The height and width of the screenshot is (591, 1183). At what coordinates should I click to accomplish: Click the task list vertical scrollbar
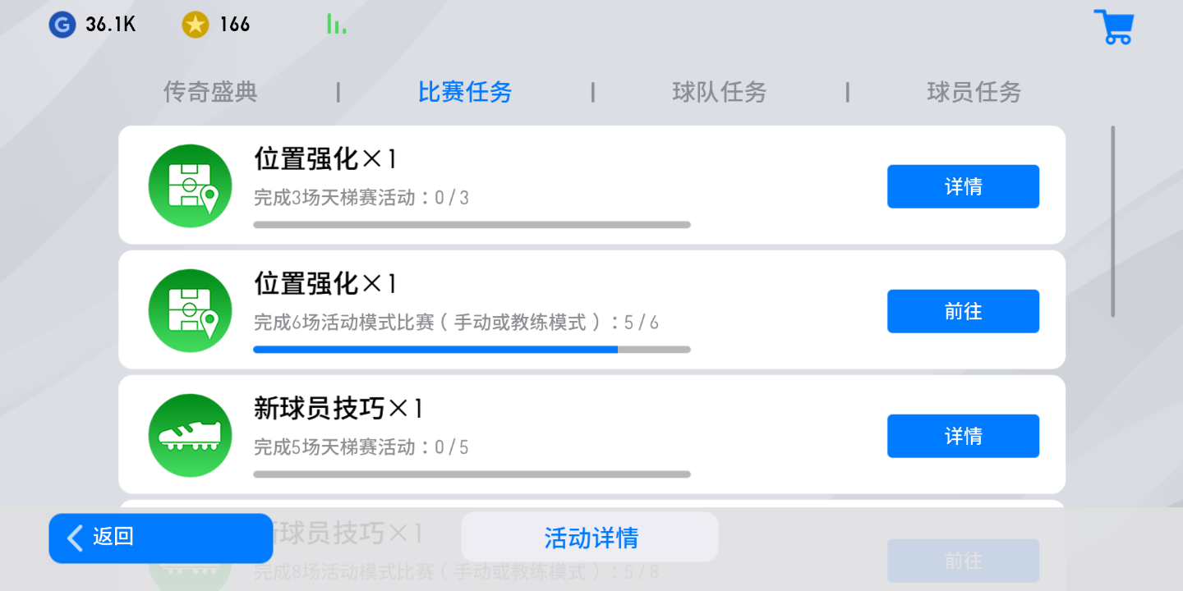tap(1113, 220)
